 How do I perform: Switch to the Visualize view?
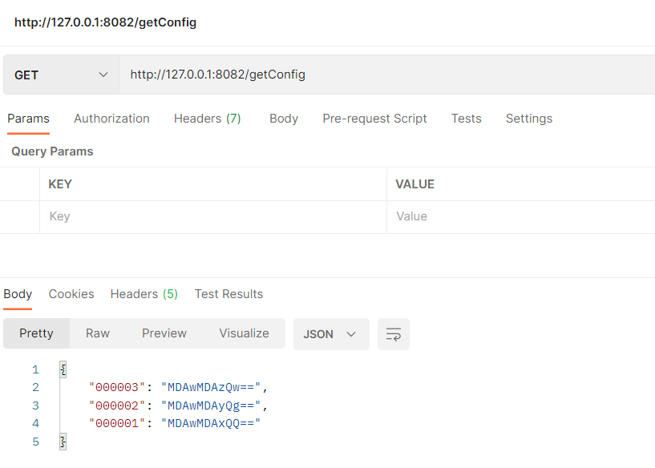(x=244, y=333)
